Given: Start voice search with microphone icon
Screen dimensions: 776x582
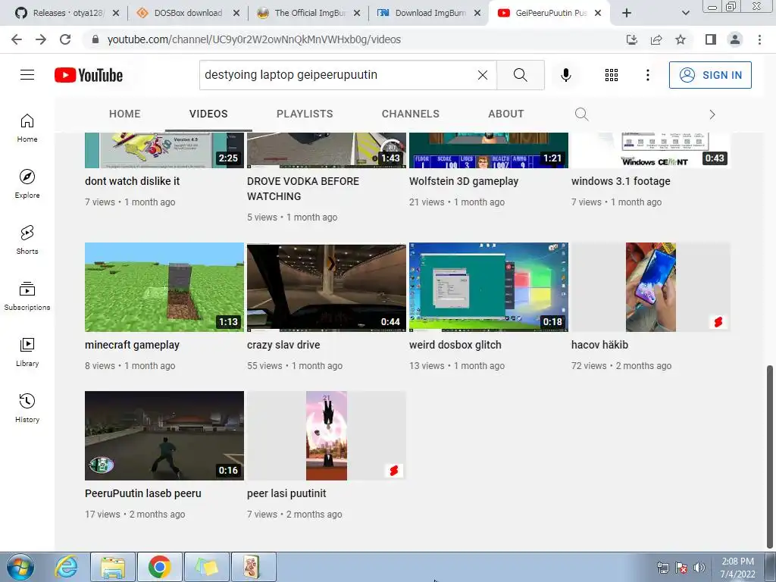Looking at the screenshot, I should 565,75.
